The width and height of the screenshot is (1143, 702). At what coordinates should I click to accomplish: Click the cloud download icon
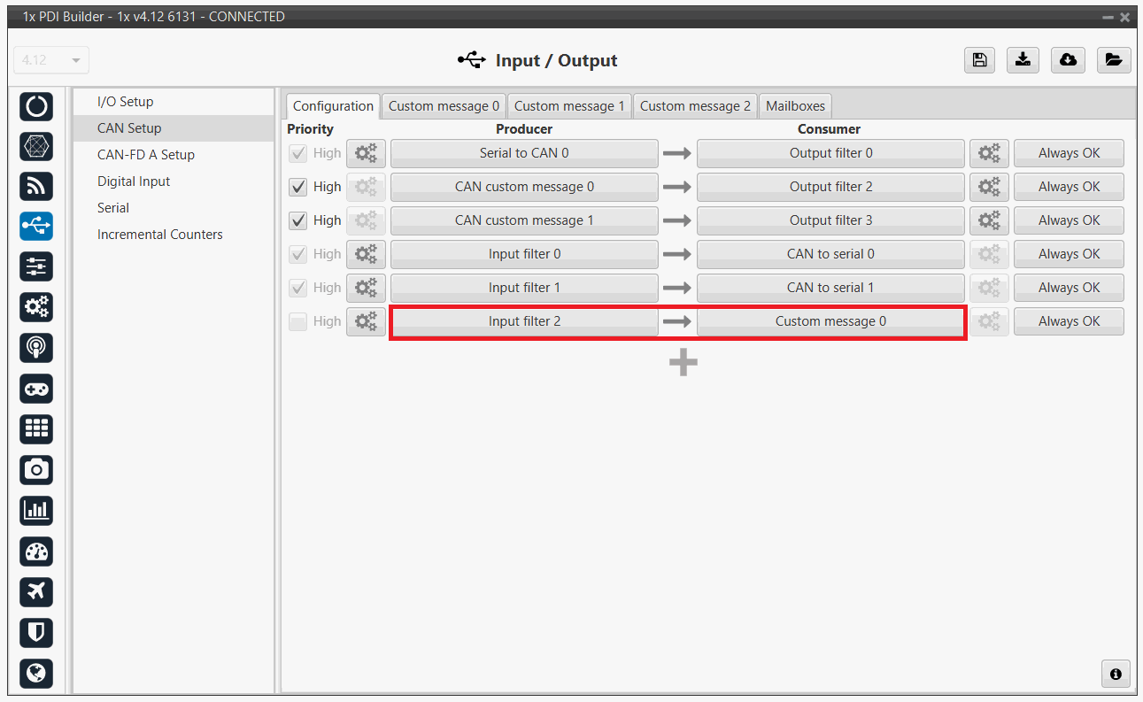click(x=1069, y=59)
